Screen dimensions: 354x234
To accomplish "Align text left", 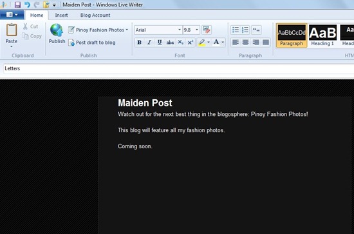I will [235, 43].
